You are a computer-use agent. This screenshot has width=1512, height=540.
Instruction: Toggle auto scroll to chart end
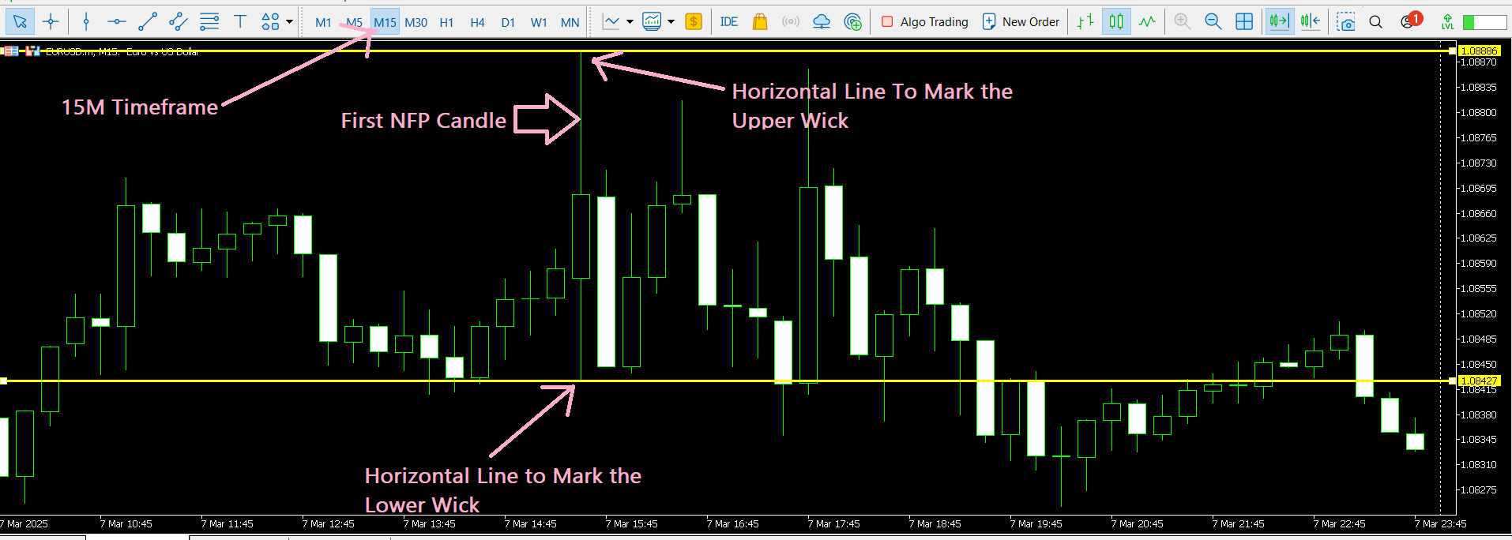pos(1278,22)
